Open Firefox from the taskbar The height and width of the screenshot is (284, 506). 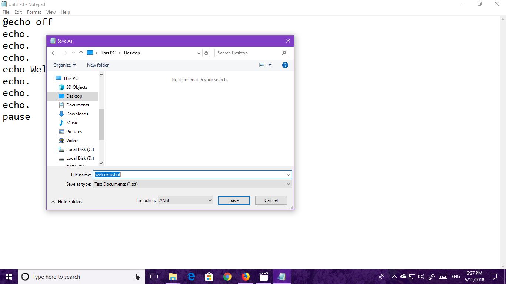coord(246,276)
